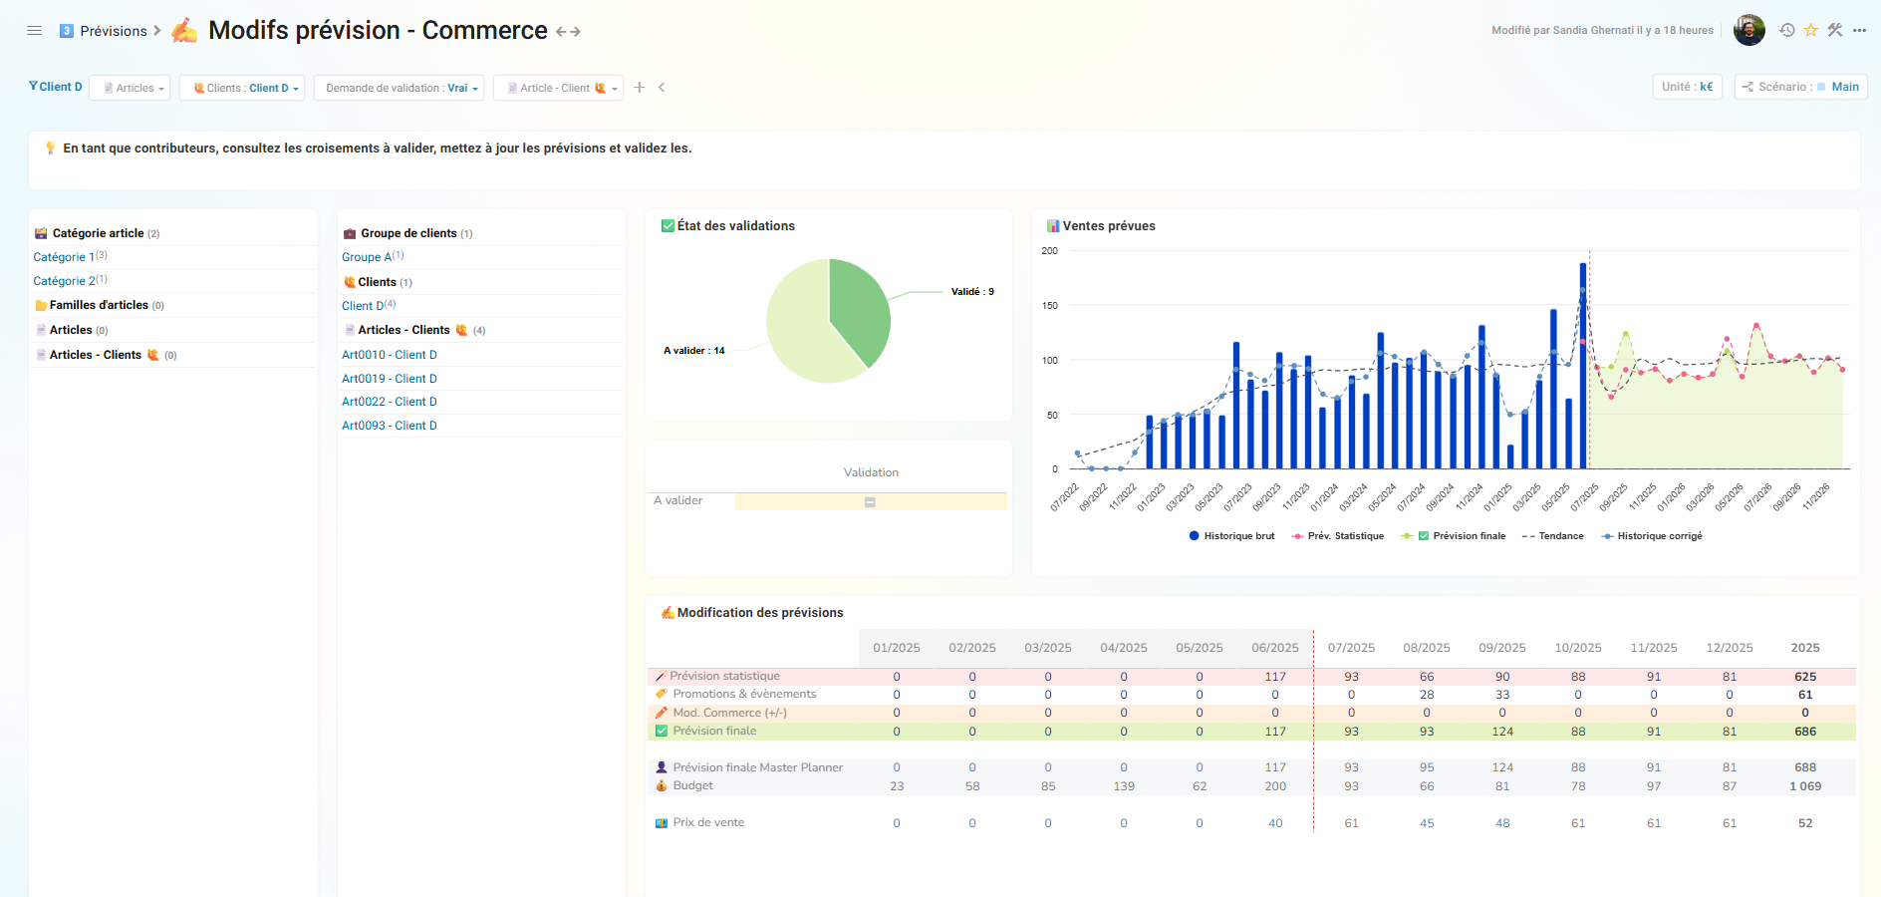This screenshot has width=1881, height=897.
Task: Open the Articles filter dropdown
Action: (130, 88)
